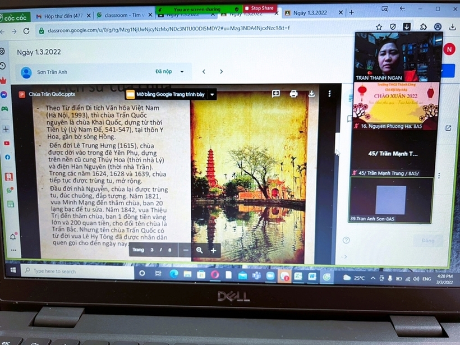The width and height of the screenshot is (460, 345).
Task: Click the magnifier reset zoom icon
Action: click(199, 250)
